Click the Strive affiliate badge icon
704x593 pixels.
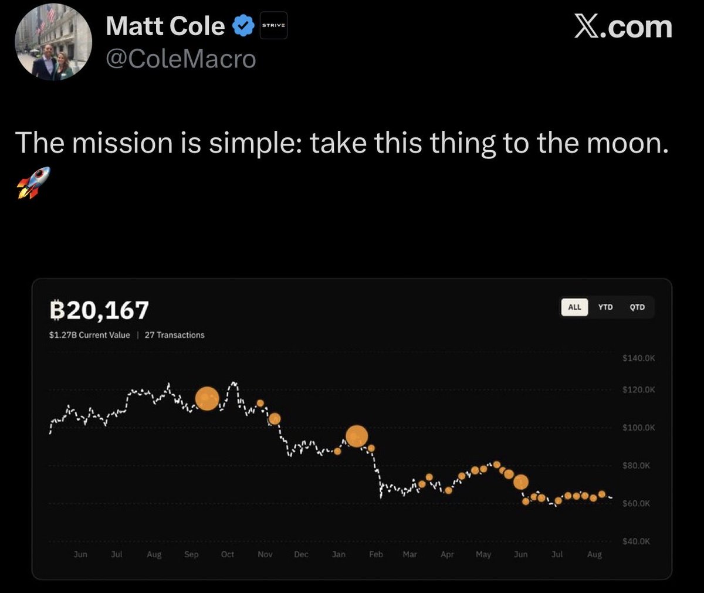coord(273,26)
